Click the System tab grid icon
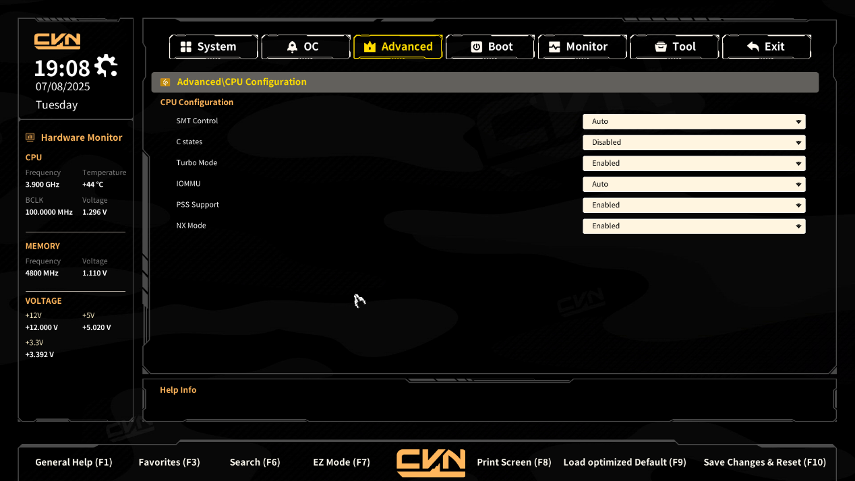 coord(186,47)
